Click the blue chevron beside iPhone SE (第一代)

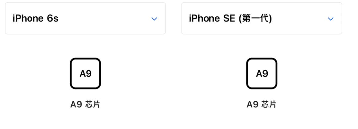click(x=331, y=19)
